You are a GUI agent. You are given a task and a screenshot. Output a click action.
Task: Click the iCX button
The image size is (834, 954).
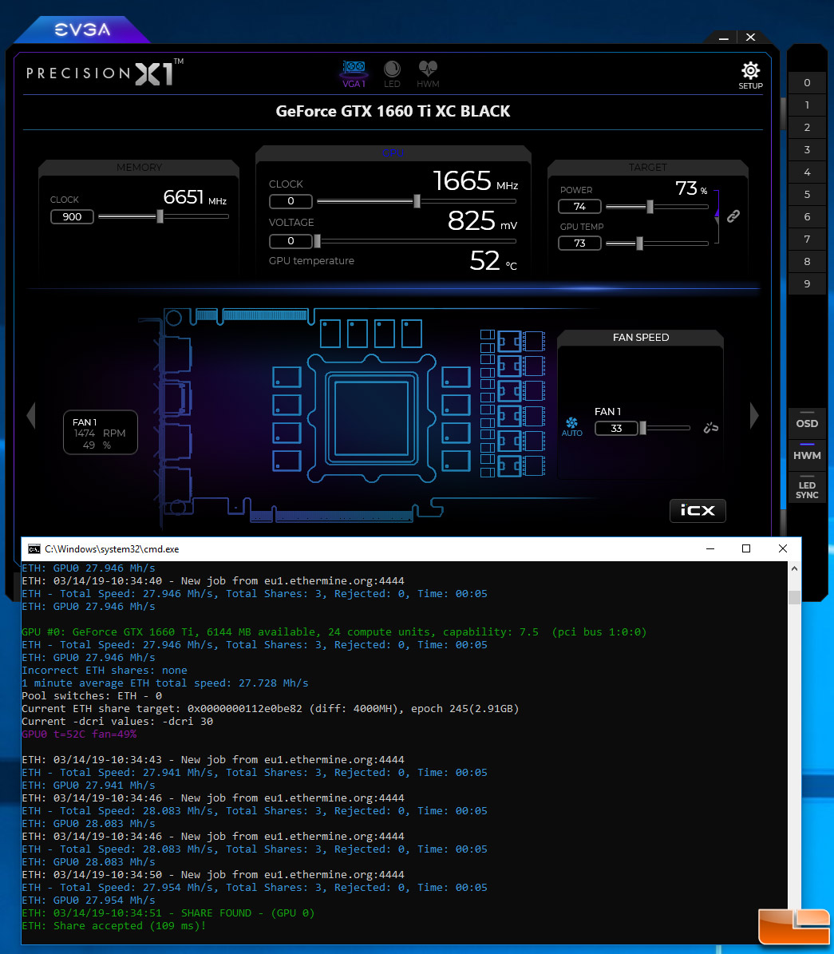tap(698, 510)
